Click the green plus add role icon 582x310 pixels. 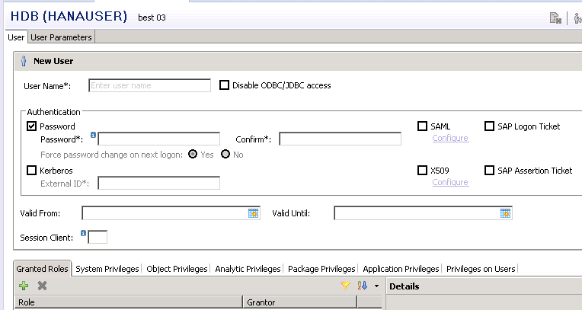point(24,286)
